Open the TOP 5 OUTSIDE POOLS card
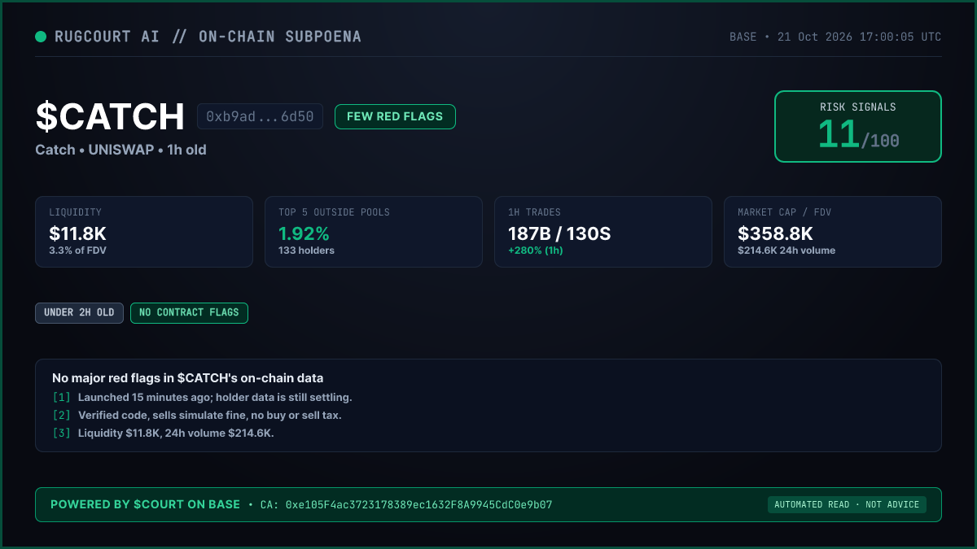977x549 pixels. click(x=374, y=232)
